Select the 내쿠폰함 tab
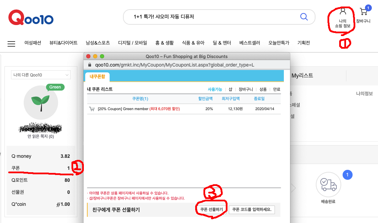 pos(97,77)
